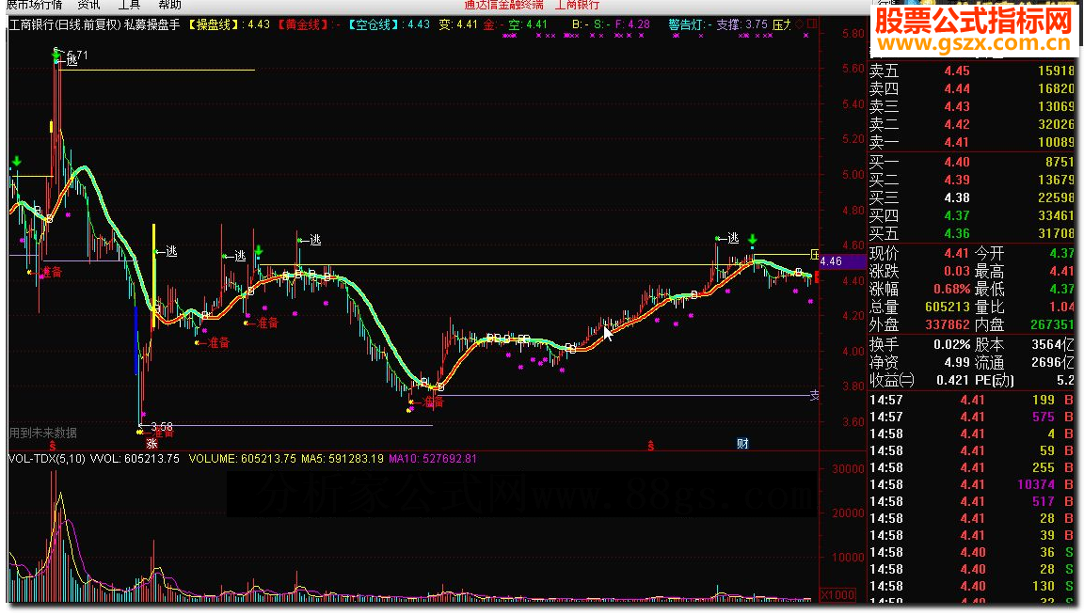The height and width of the screenshot is (615, 1084).
Task: Click the 支撑: 3.75 value
Action: tap(741, 24)
